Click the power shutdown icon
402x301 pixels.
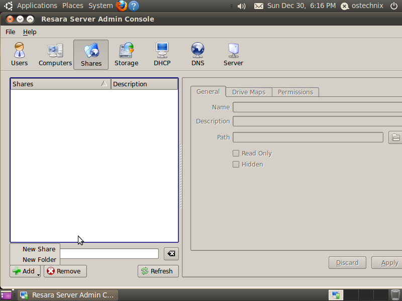[x=394, y=6]
